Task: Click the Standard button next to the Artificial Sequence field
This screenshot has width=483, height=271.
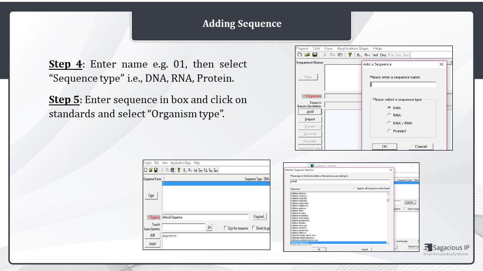Action: tap(259, 217)
